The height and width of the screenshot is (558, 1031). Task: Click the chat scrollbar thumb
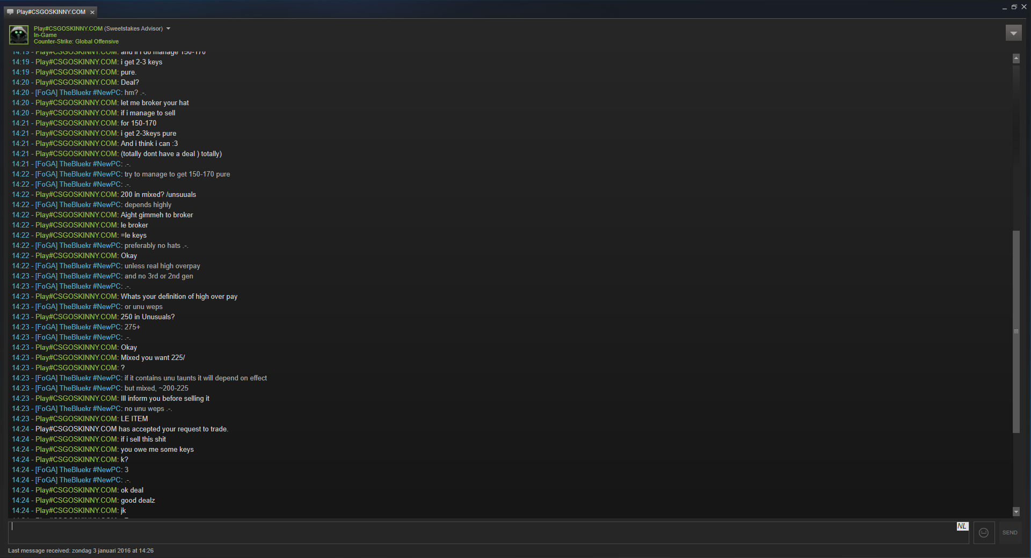[1016, 332]
